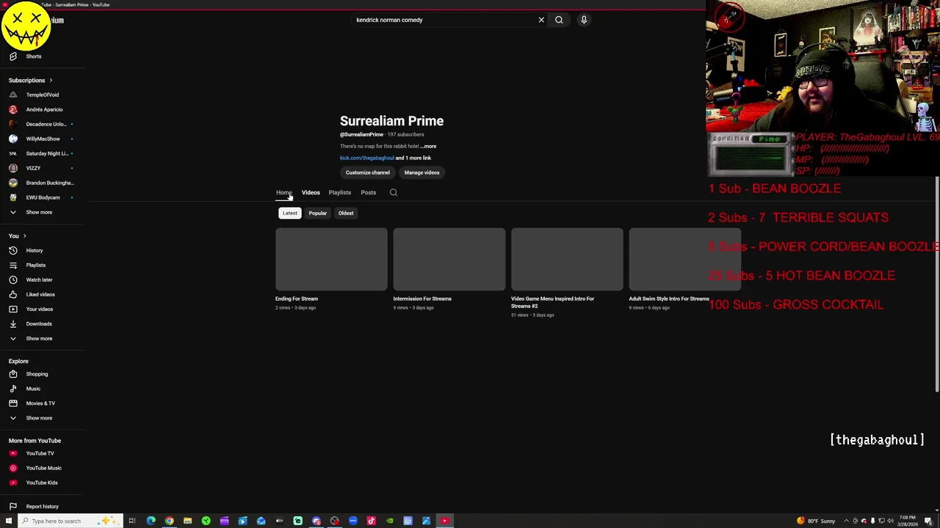
Task: Click Manage videos button
Action: 422,172
